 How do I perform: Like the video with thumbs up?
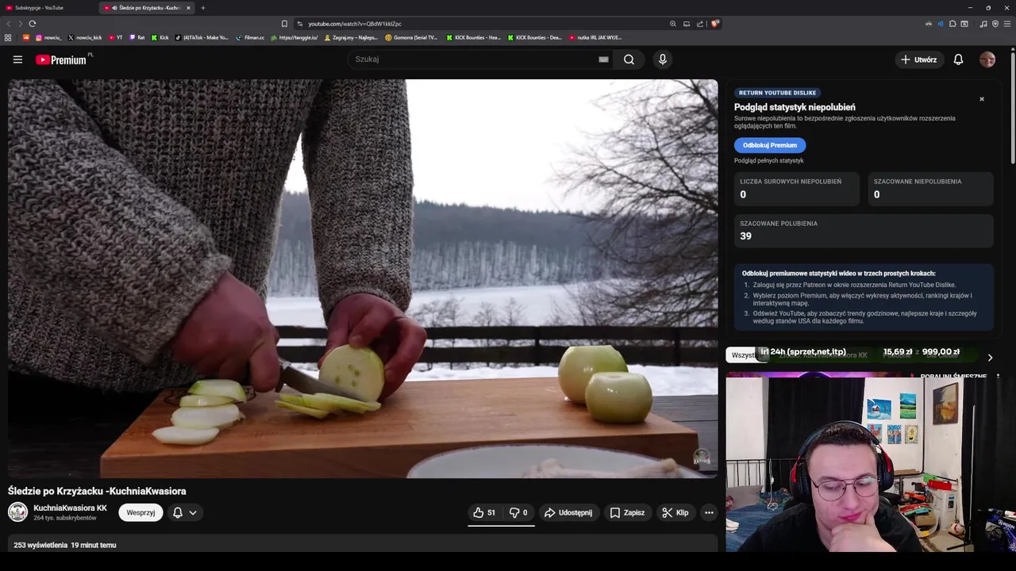484,513
